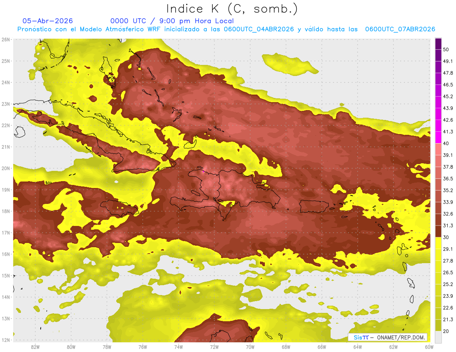The image size is (456, 352).
Task: Click the 60W longitude axis label
Action: tap(429, 347)
